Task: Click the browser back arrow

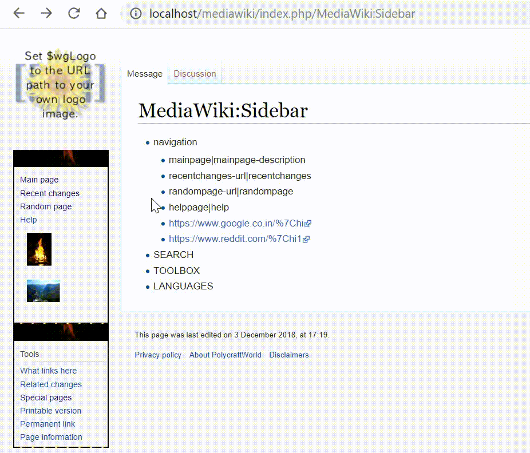Action: point(19,14)
